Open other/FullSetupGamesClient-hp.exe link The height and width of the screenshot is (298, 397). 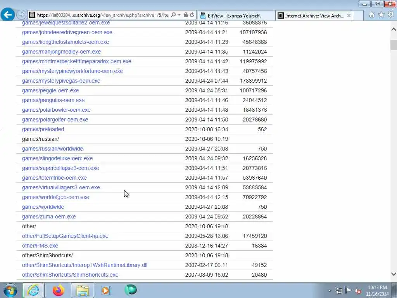point(65,236)
